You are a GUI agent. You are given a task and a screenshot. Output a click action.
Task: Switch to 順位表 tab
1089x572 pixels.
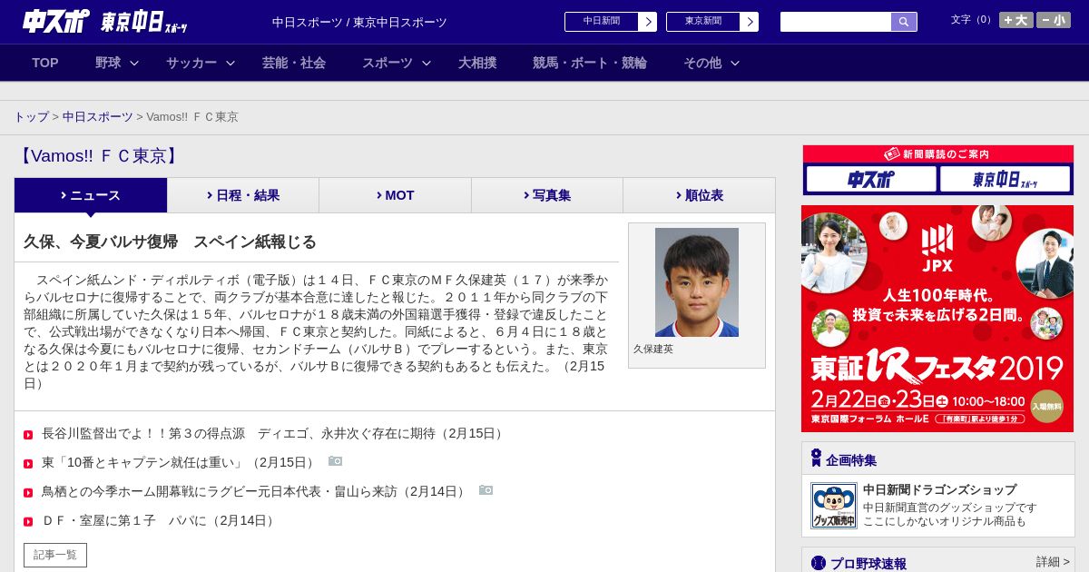coord(699,195)
